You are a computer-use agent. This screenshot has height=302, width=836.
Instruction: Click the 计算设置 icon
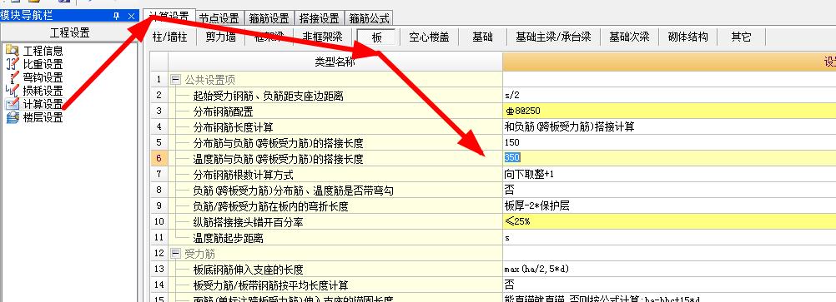[x=13, y=104]
